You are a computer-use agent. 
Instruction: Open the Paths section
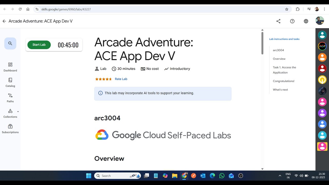[x=10, y=98]
